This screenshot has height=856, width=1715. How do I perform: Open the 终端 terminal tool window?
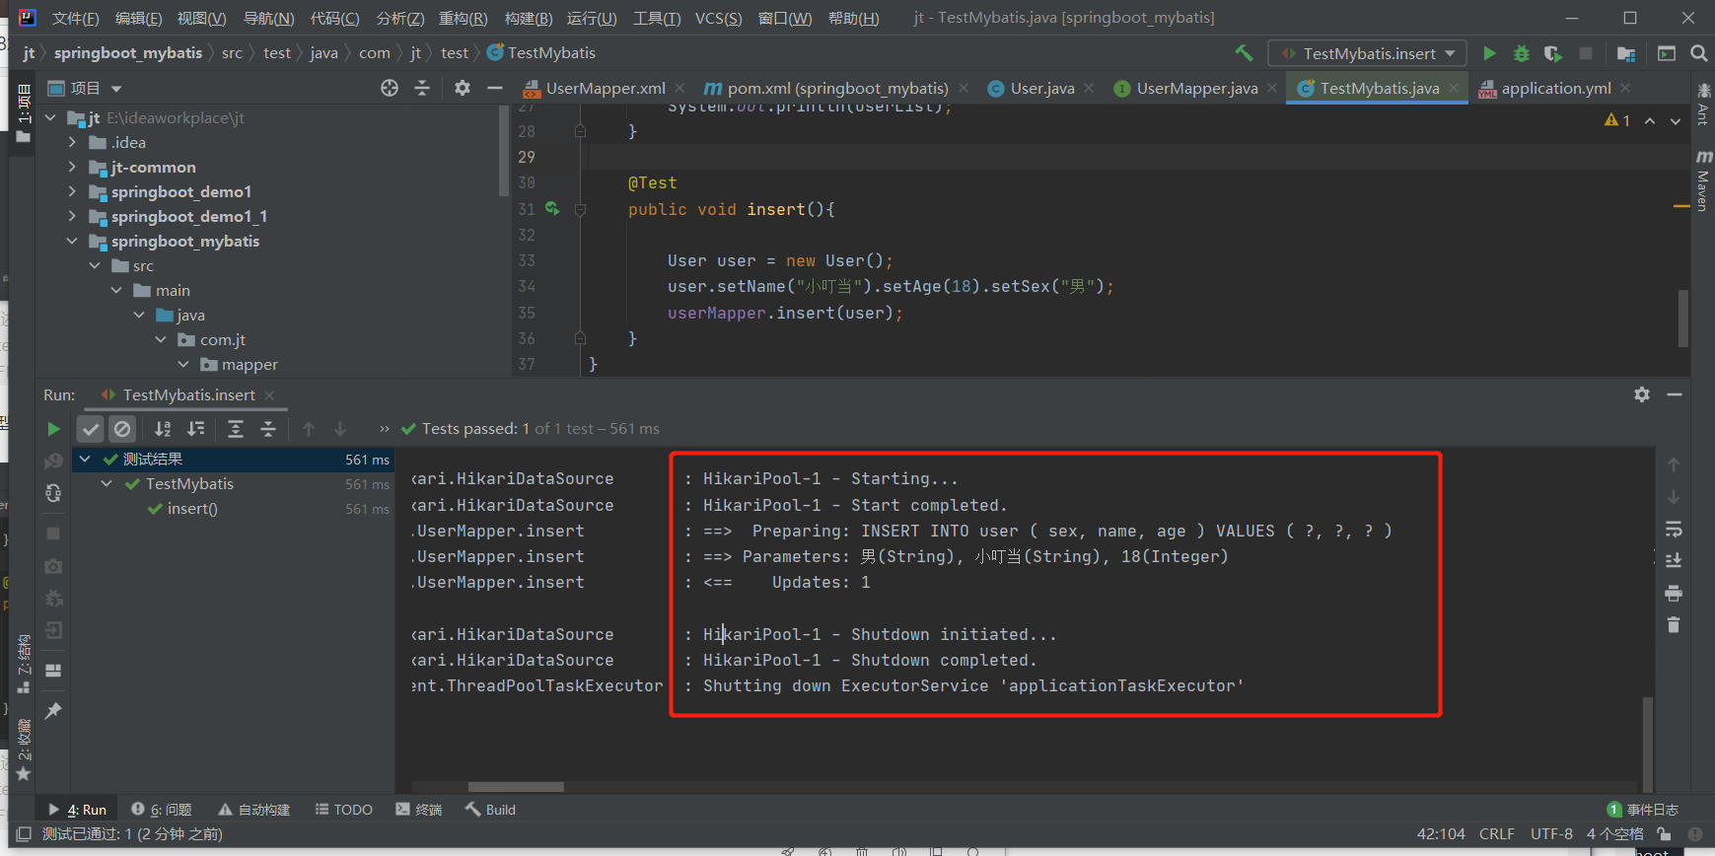point(419,810)
